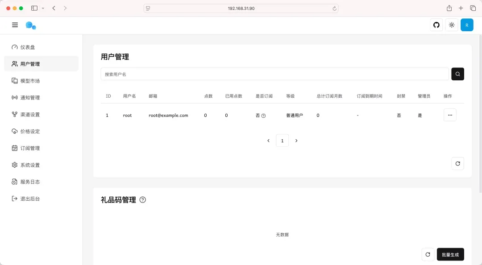The image size is (482, 265).
Task: Open the root user actions ellipsis menu
Action: [450, 115]
